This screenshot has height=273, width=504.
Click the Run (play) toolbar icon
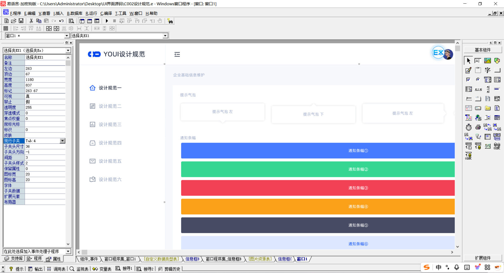pyautogui.click(x=107, y=21)
